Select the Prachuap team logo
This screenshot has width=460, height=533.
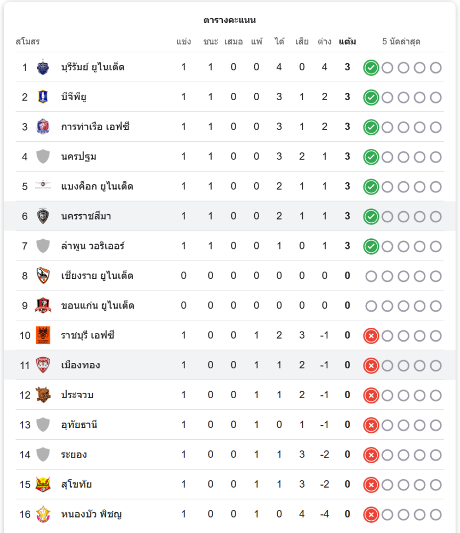coord(43,394)
